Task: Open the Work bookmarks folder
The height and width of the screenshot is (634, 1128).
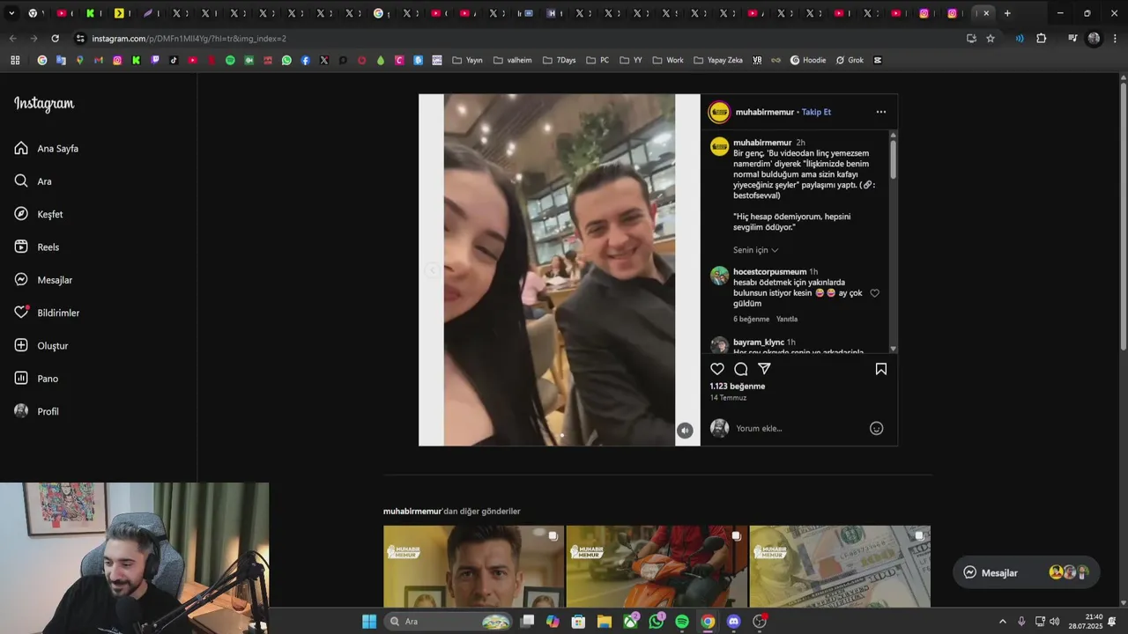Action: click(668, 60)
